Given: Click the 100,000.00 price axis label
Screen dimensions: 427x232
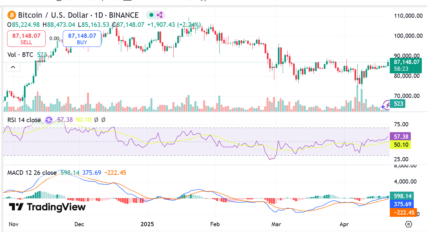Looking at the screenshot, I should (408, 36).
